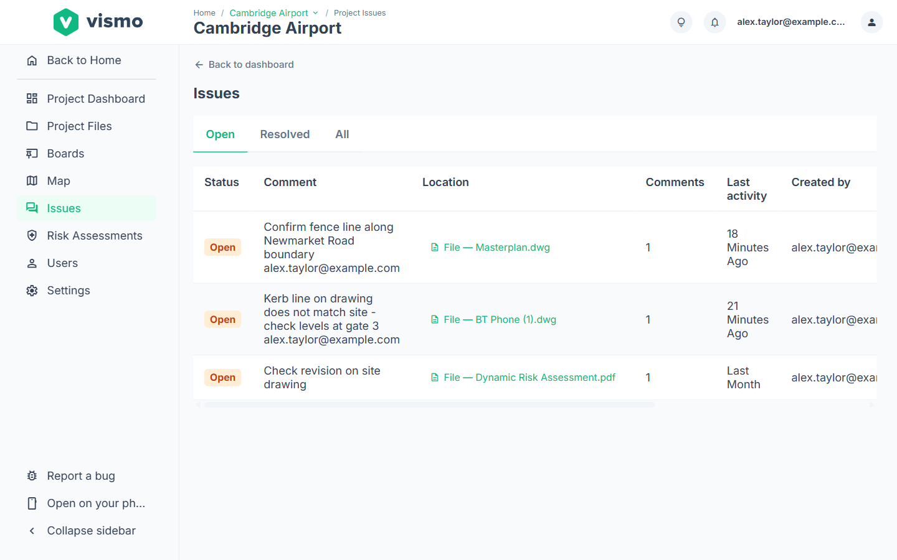The image size is (897, 560).
Task: Click the Boards sidebar icon
Action: (x=32, y=154)
